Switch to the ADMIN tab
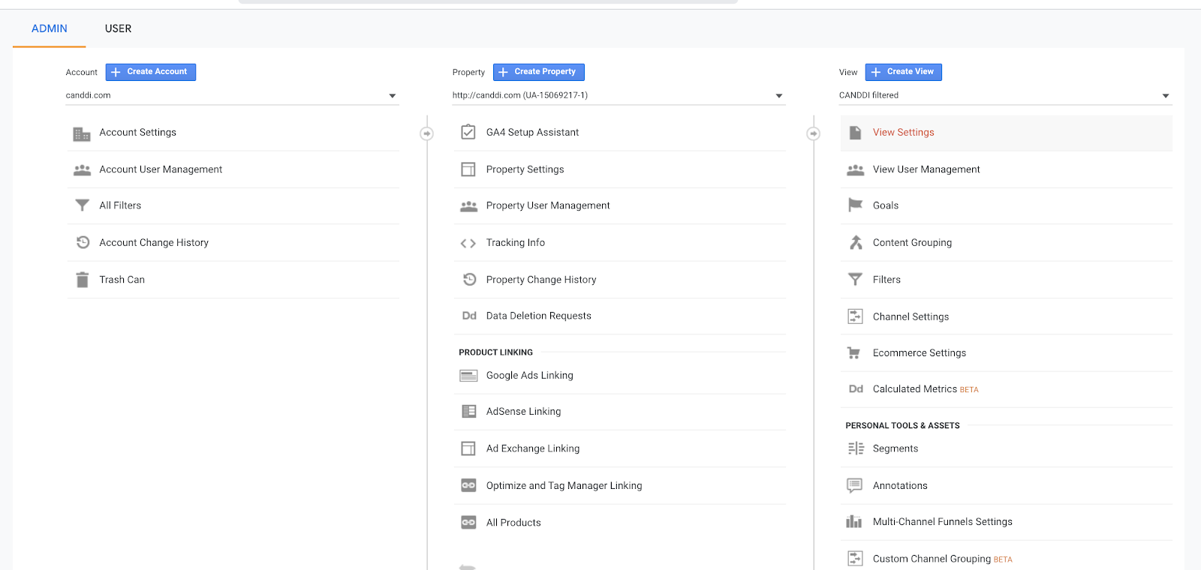Image resolution: width=1201 pixels, height=570 pixels. 50,28
